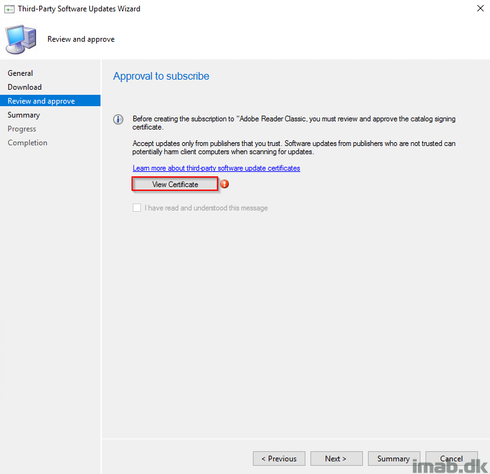Click the Next button
Image resolution: width=490 pixels, height=474 pixels.
(336, 458)
